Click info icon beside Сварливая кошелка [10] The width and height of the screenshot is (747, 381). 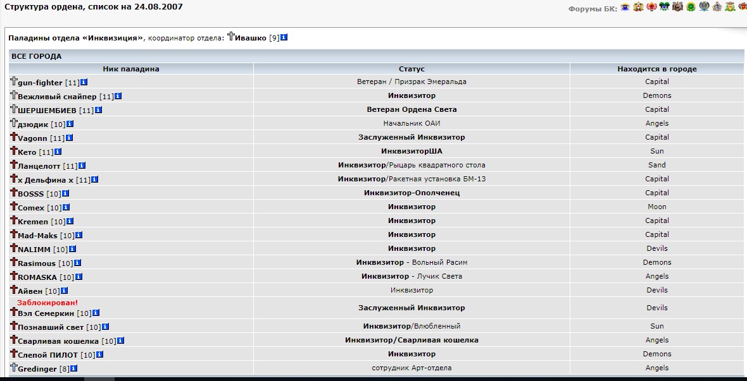click(x=120, y=341)
